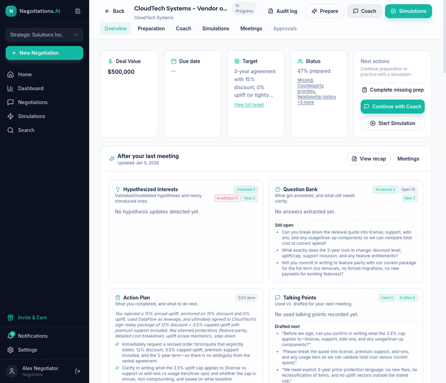This screenshot has width=446, height=383.
Task: Select the Meetings tab
Action: pos(251,28)
